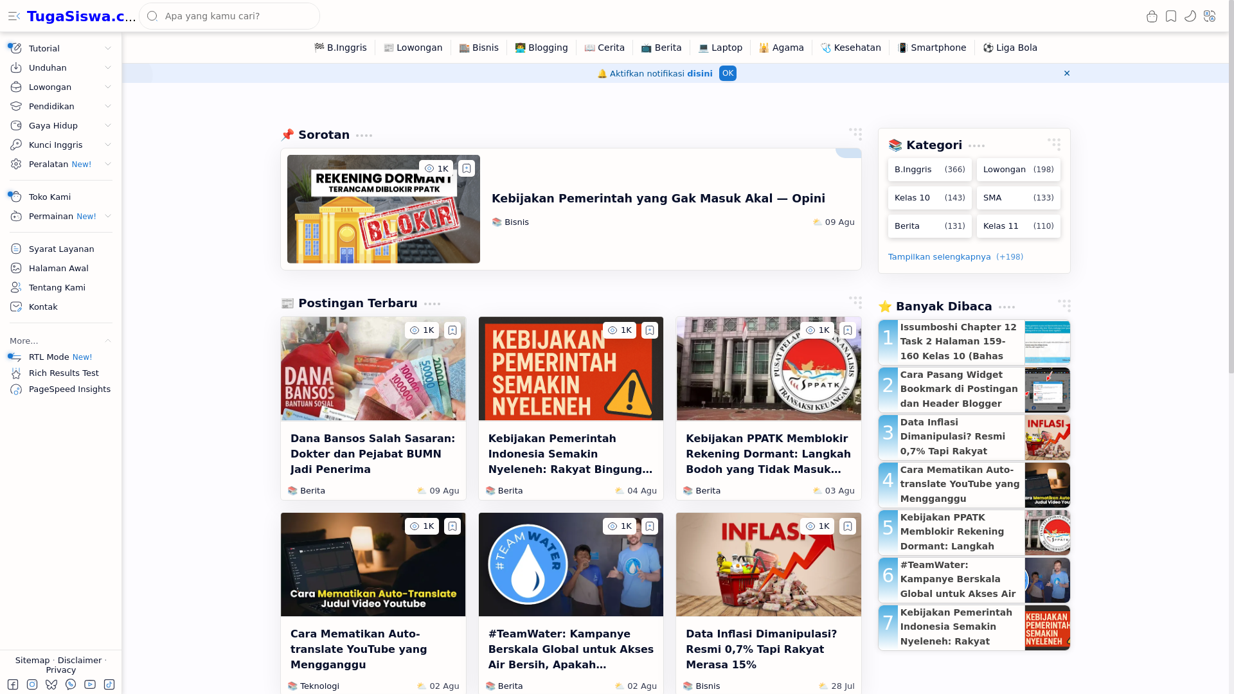Open the YouTube social icon
1234x694 pixels.
(90, 684)
